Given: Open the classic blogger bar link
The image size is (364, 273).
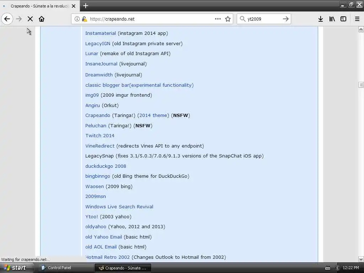Looking at the screenshot, I should 139,85.
